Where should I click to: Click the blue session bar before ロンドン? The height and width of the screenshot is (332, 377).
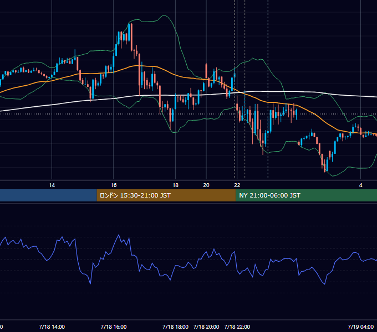point(48,195)
